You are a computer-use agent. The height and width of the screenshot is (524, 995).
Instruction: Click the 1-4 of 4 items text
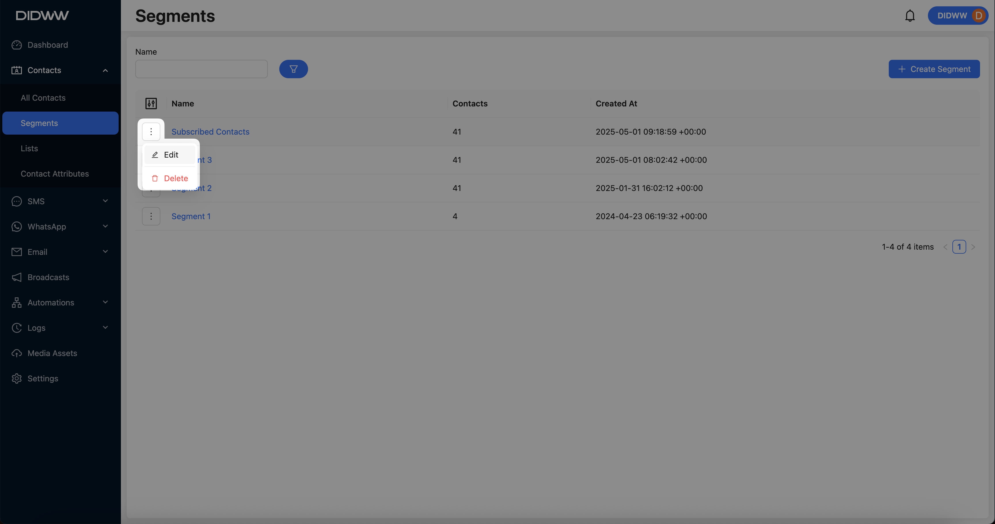[908, 247]
